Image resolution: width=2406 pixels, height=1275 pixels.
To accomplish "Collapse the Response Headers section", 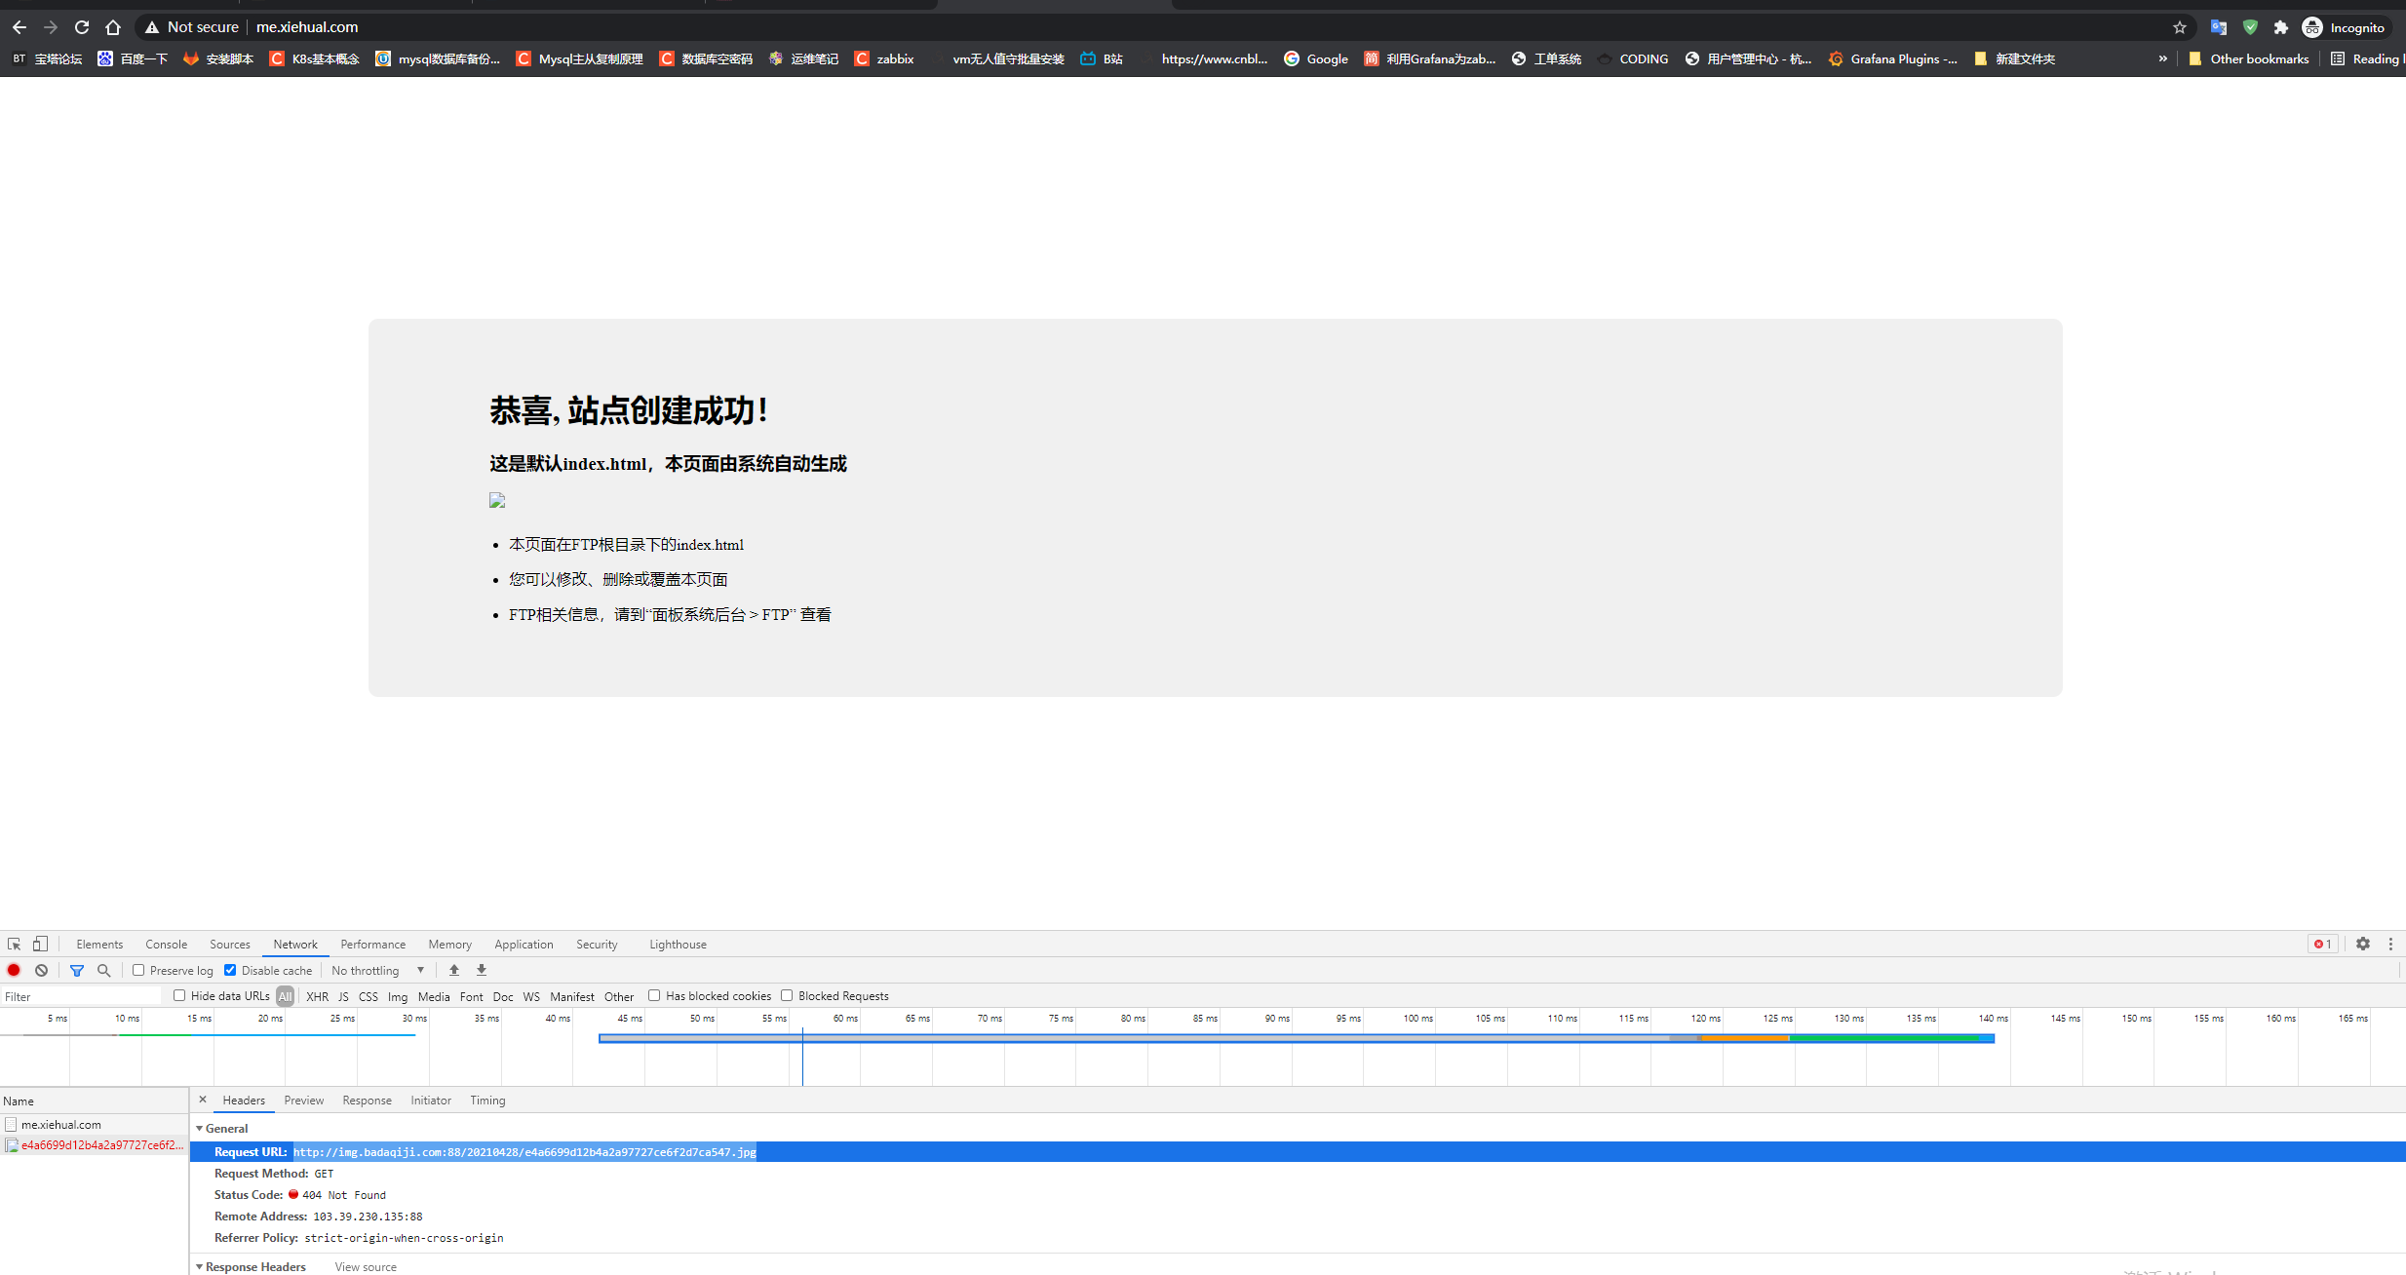I will pyautogui.click(x=200, y=1266).
